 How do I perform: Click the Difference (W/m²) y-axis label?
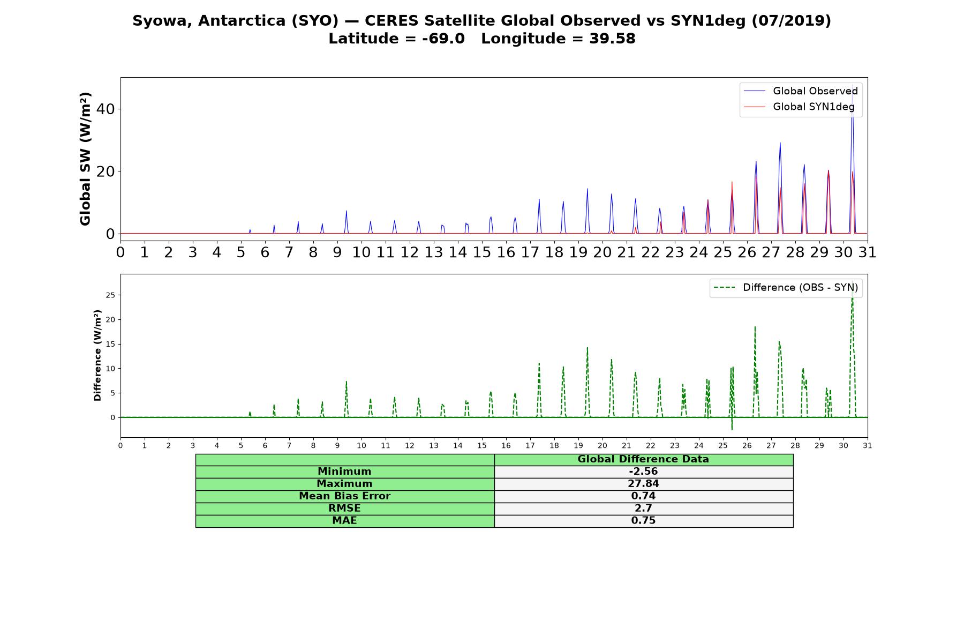[x=97, y=355]
